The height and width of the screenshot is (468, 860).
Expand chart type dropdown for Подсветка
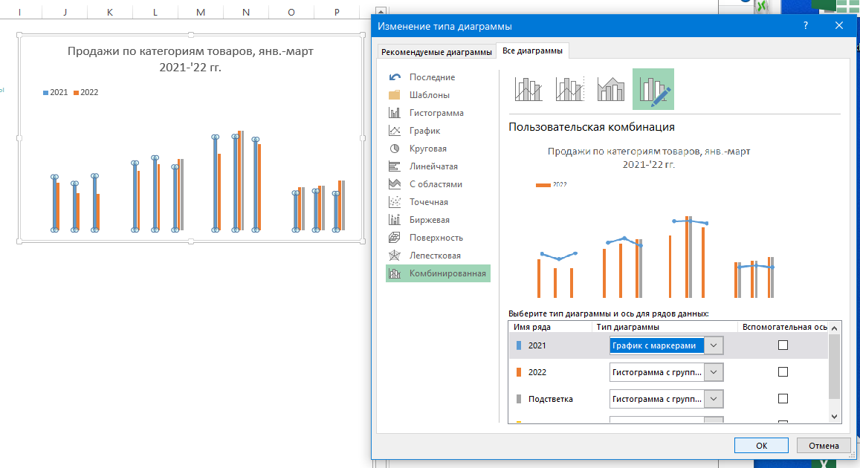click(x=713, y=399)
